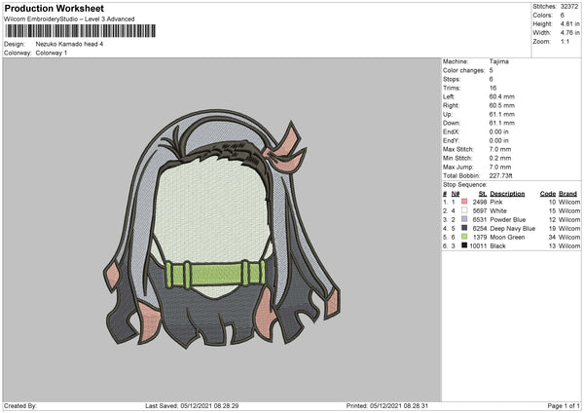Click the 'Page 1 of 1' footer text

pyautogui.click(x=564, y=405)
